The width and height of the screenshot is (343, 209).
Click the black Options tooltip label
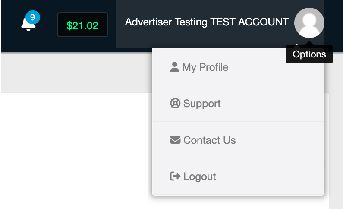tap(309, 54)
